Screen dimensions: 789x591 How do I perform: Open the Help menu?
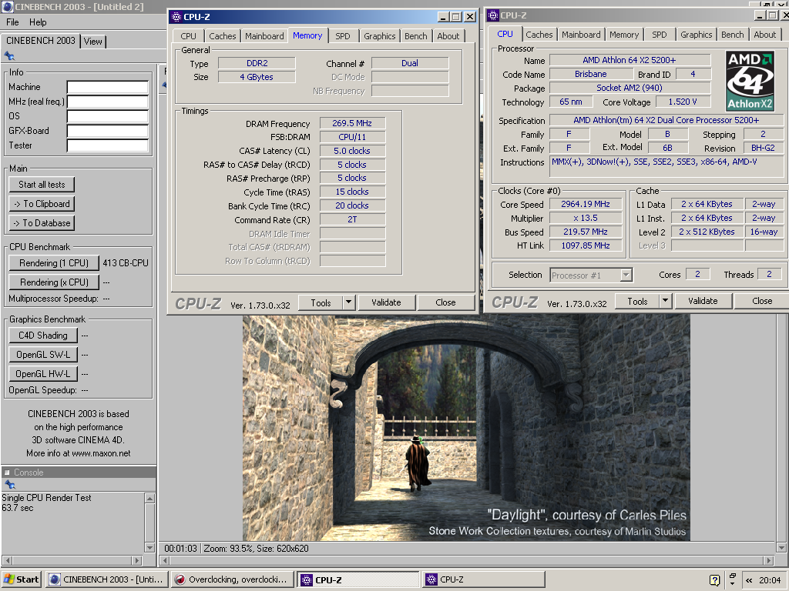click(38, 22)
